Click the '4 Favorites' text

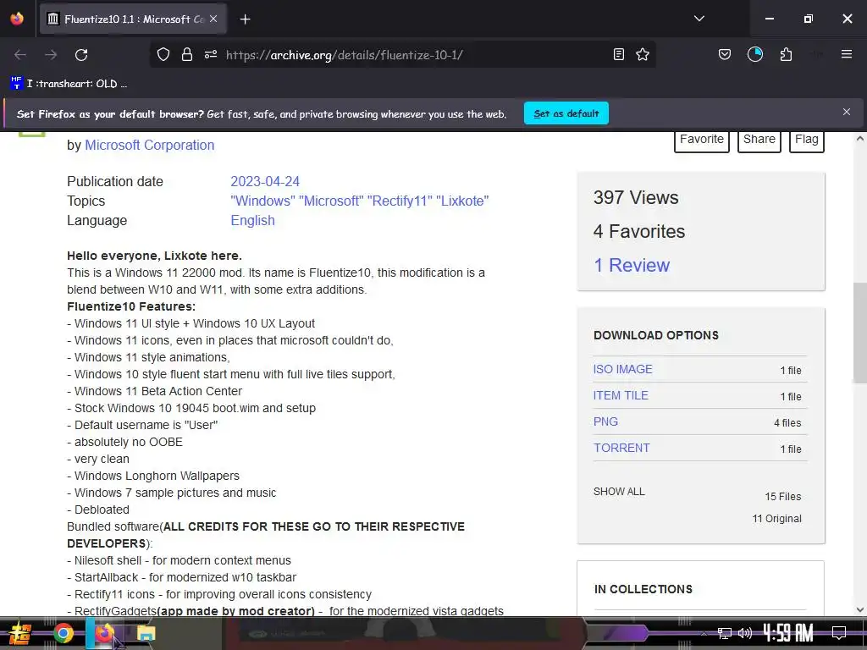(x=639, y=231)
